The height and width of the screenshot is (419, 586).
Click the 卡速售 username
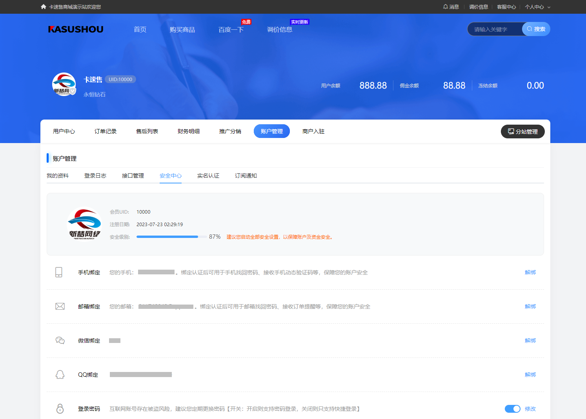[x=93, y=80]
